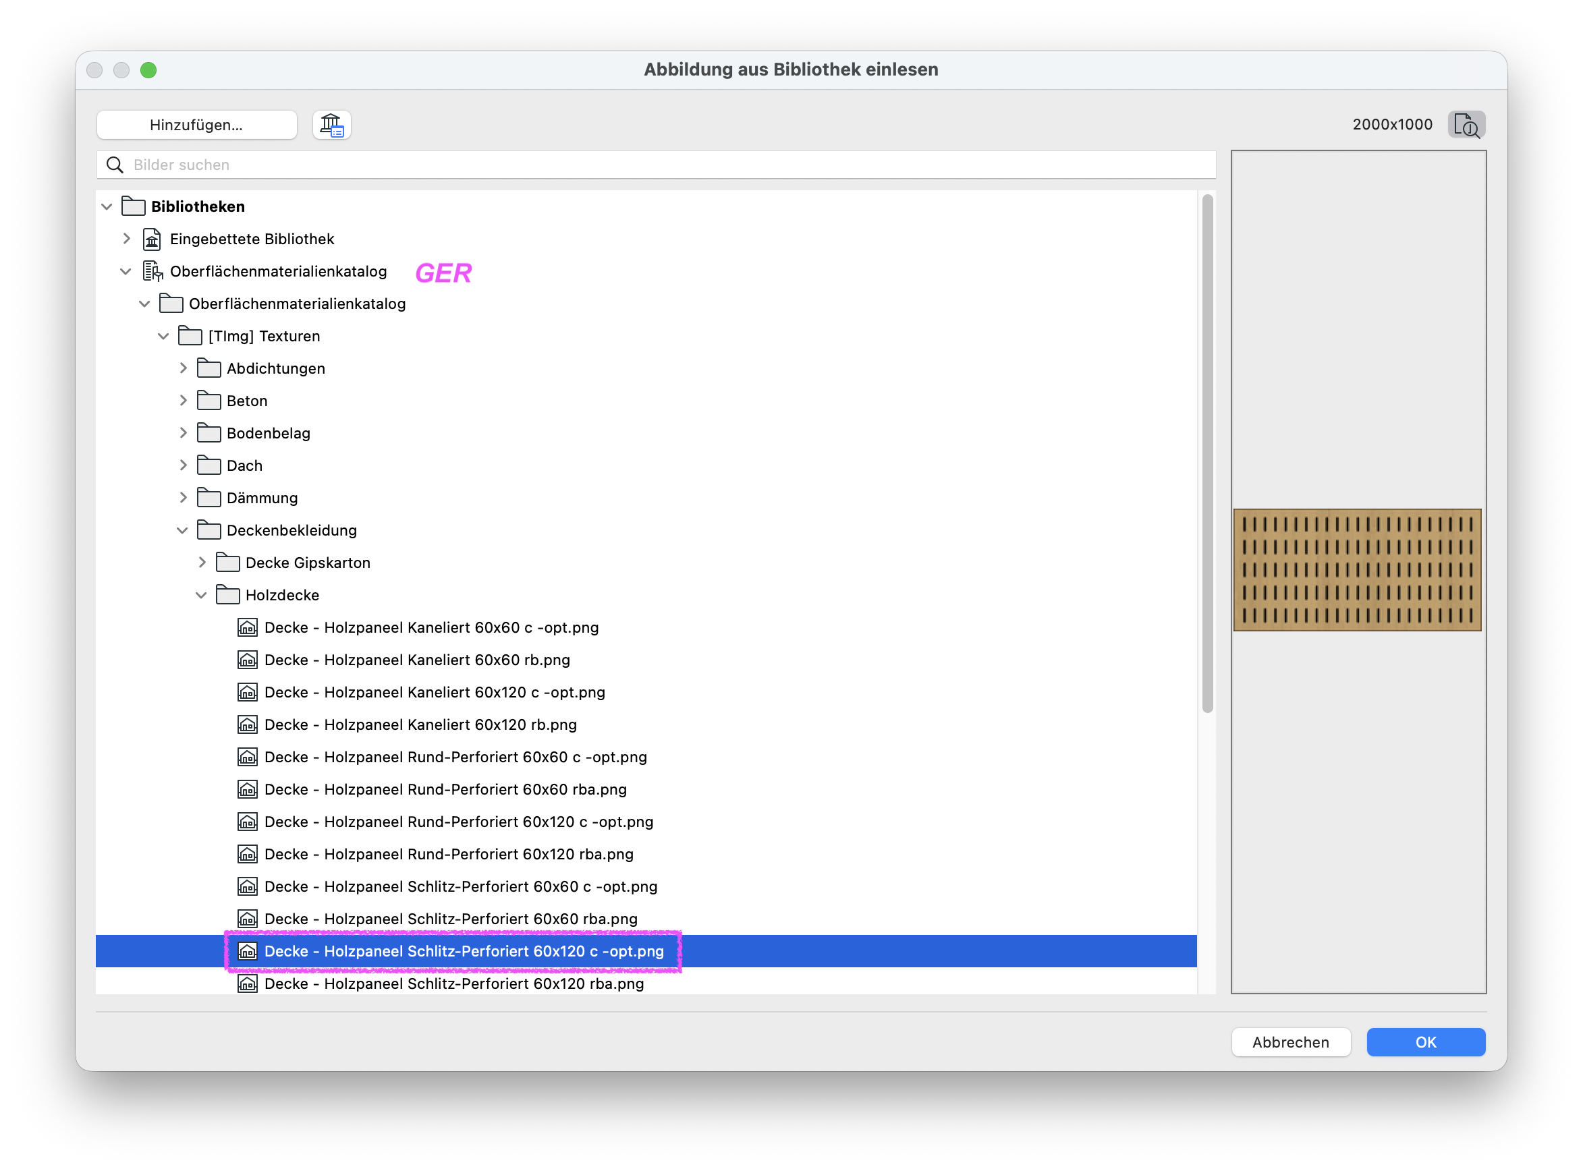The width and height of the screenshot is (1583, 1171).
Task: Expand the Bodenbelag folder
Action: pyautogui.click(x=183, y=433)
